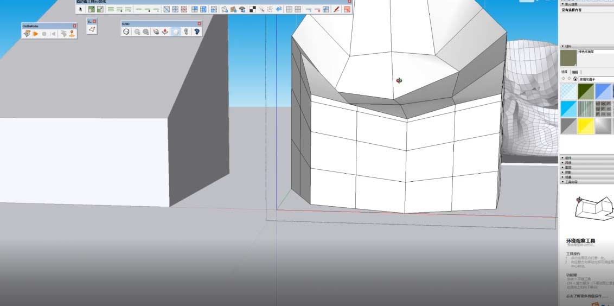Click the polygon icon in the V toolbar
614x306 pixels.
pyautogui.click(x=92, y=29)
